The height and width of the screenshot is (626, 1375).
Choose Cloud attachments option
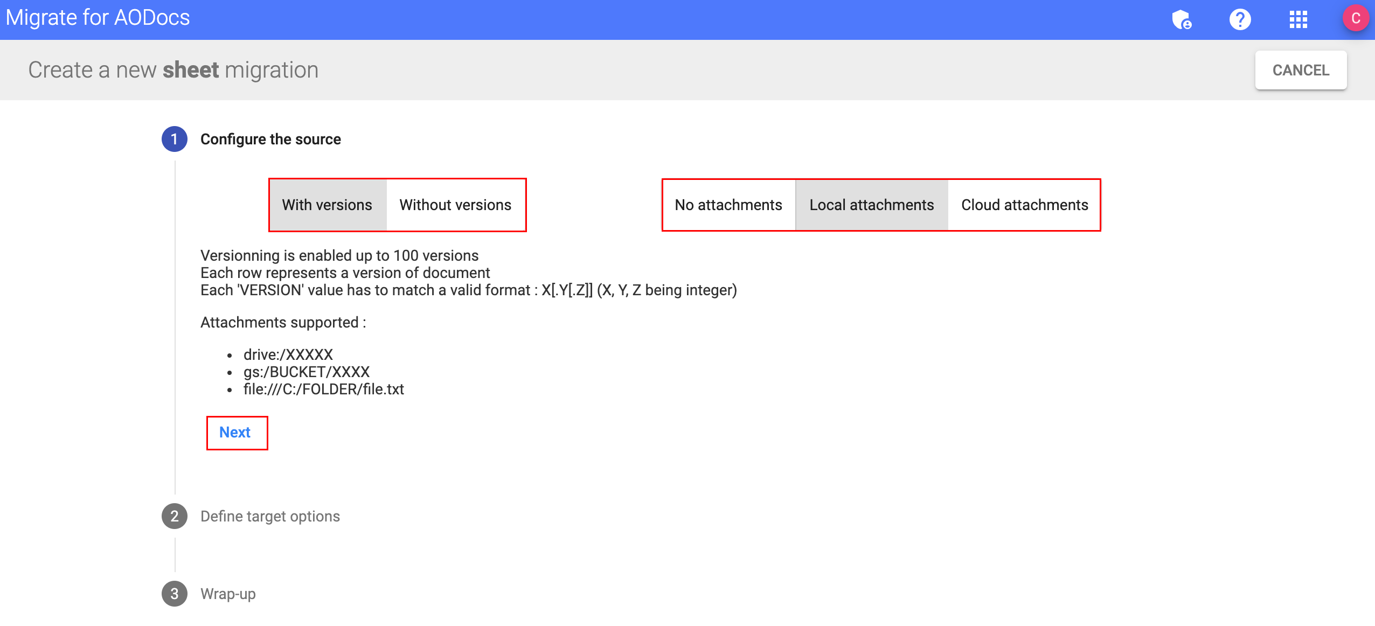coord(1024,205)
